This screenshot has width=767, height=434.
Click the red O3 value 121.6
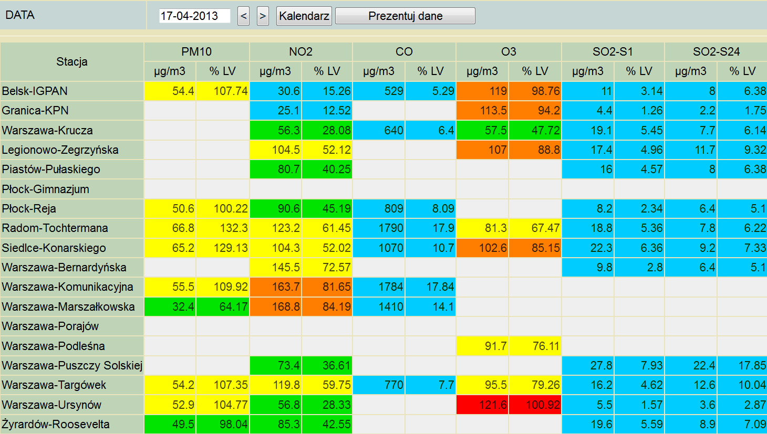coord(482,405)
